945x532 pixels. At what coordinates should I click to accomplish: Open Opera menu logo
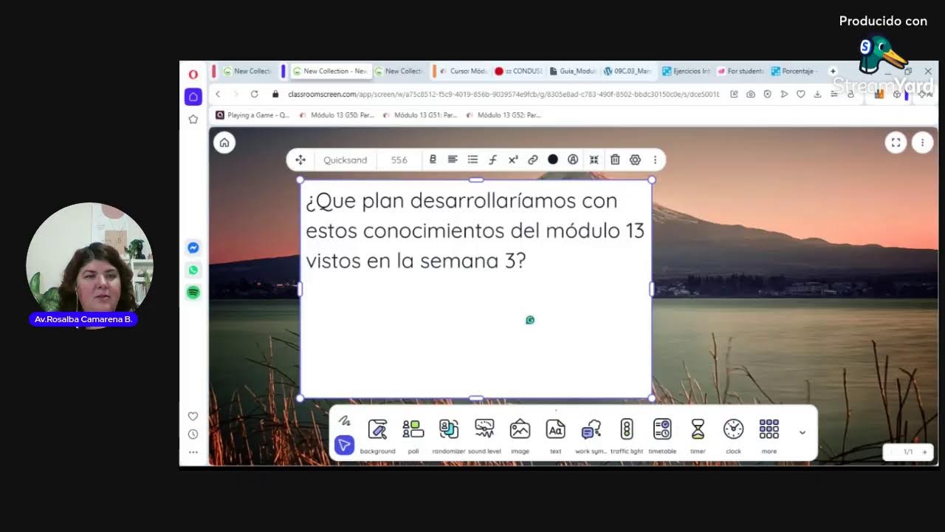tap(193, 74)
